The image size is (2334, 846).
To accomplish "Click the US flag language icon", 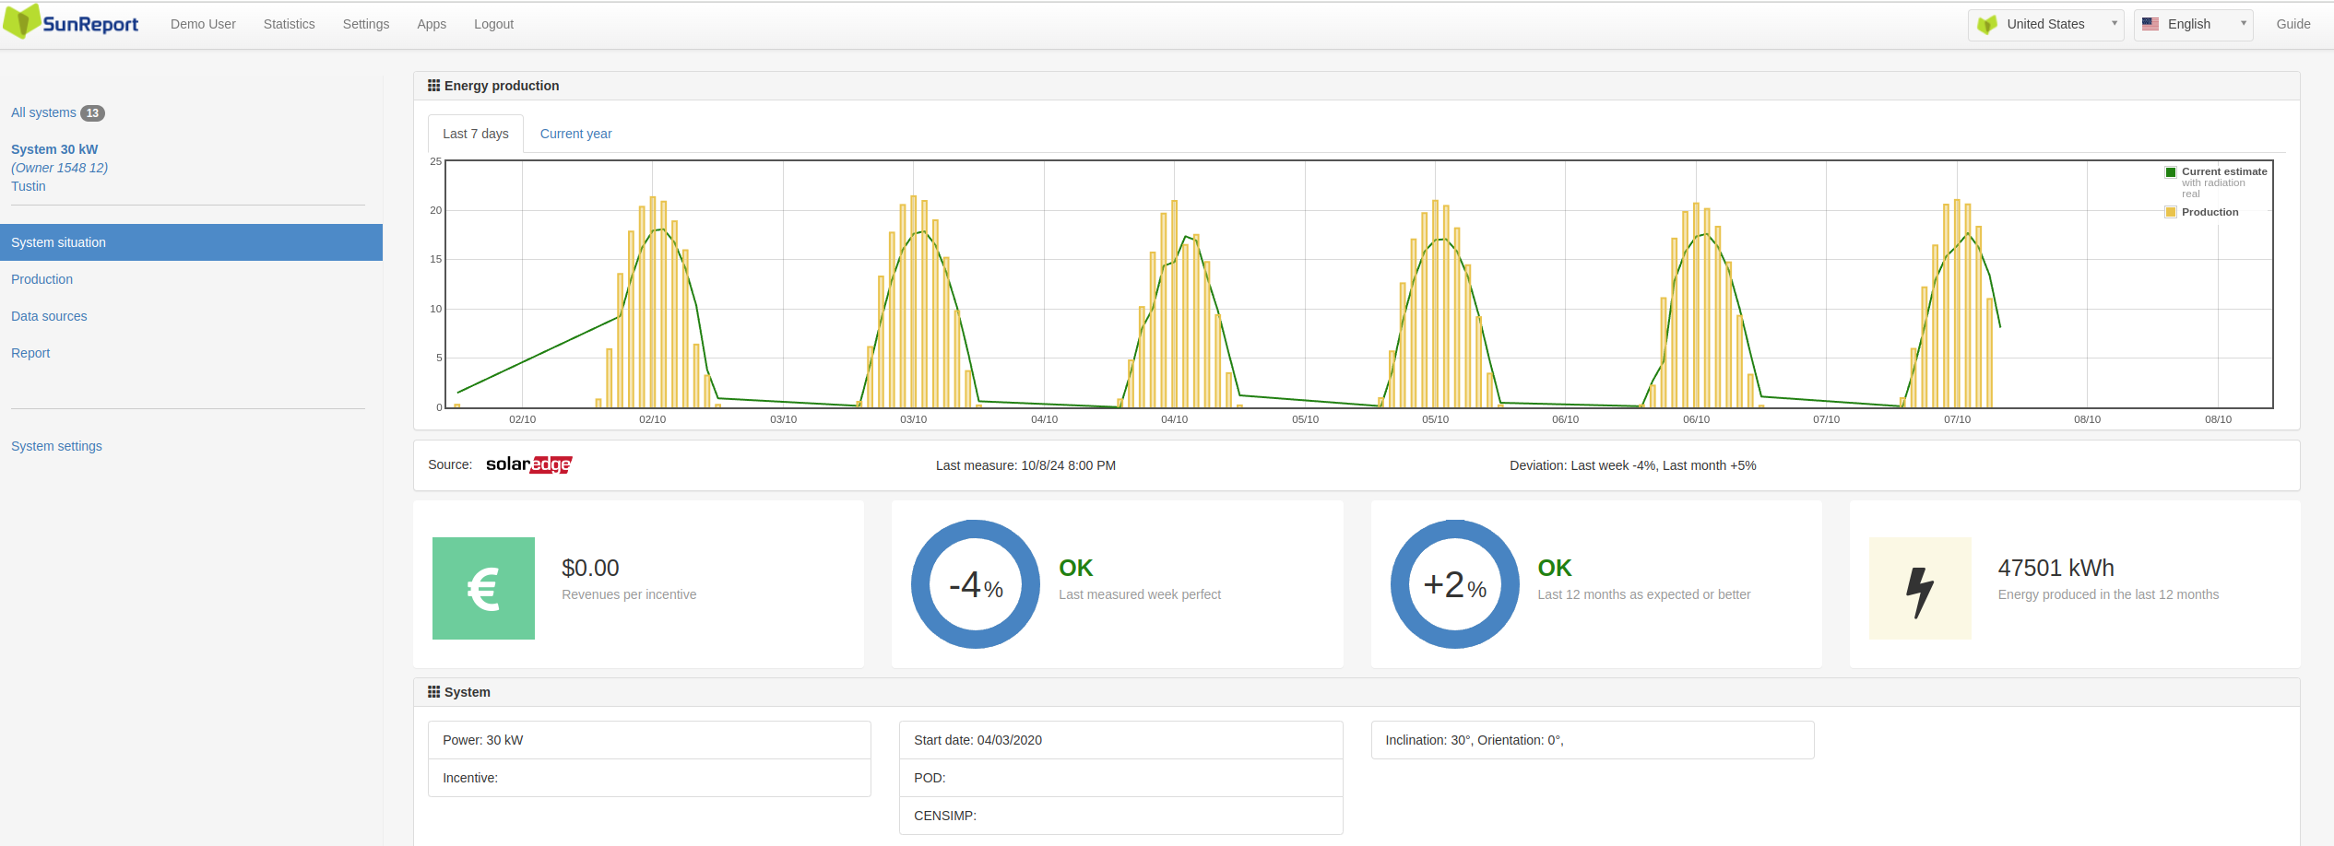I will [x=2150, y=24].
